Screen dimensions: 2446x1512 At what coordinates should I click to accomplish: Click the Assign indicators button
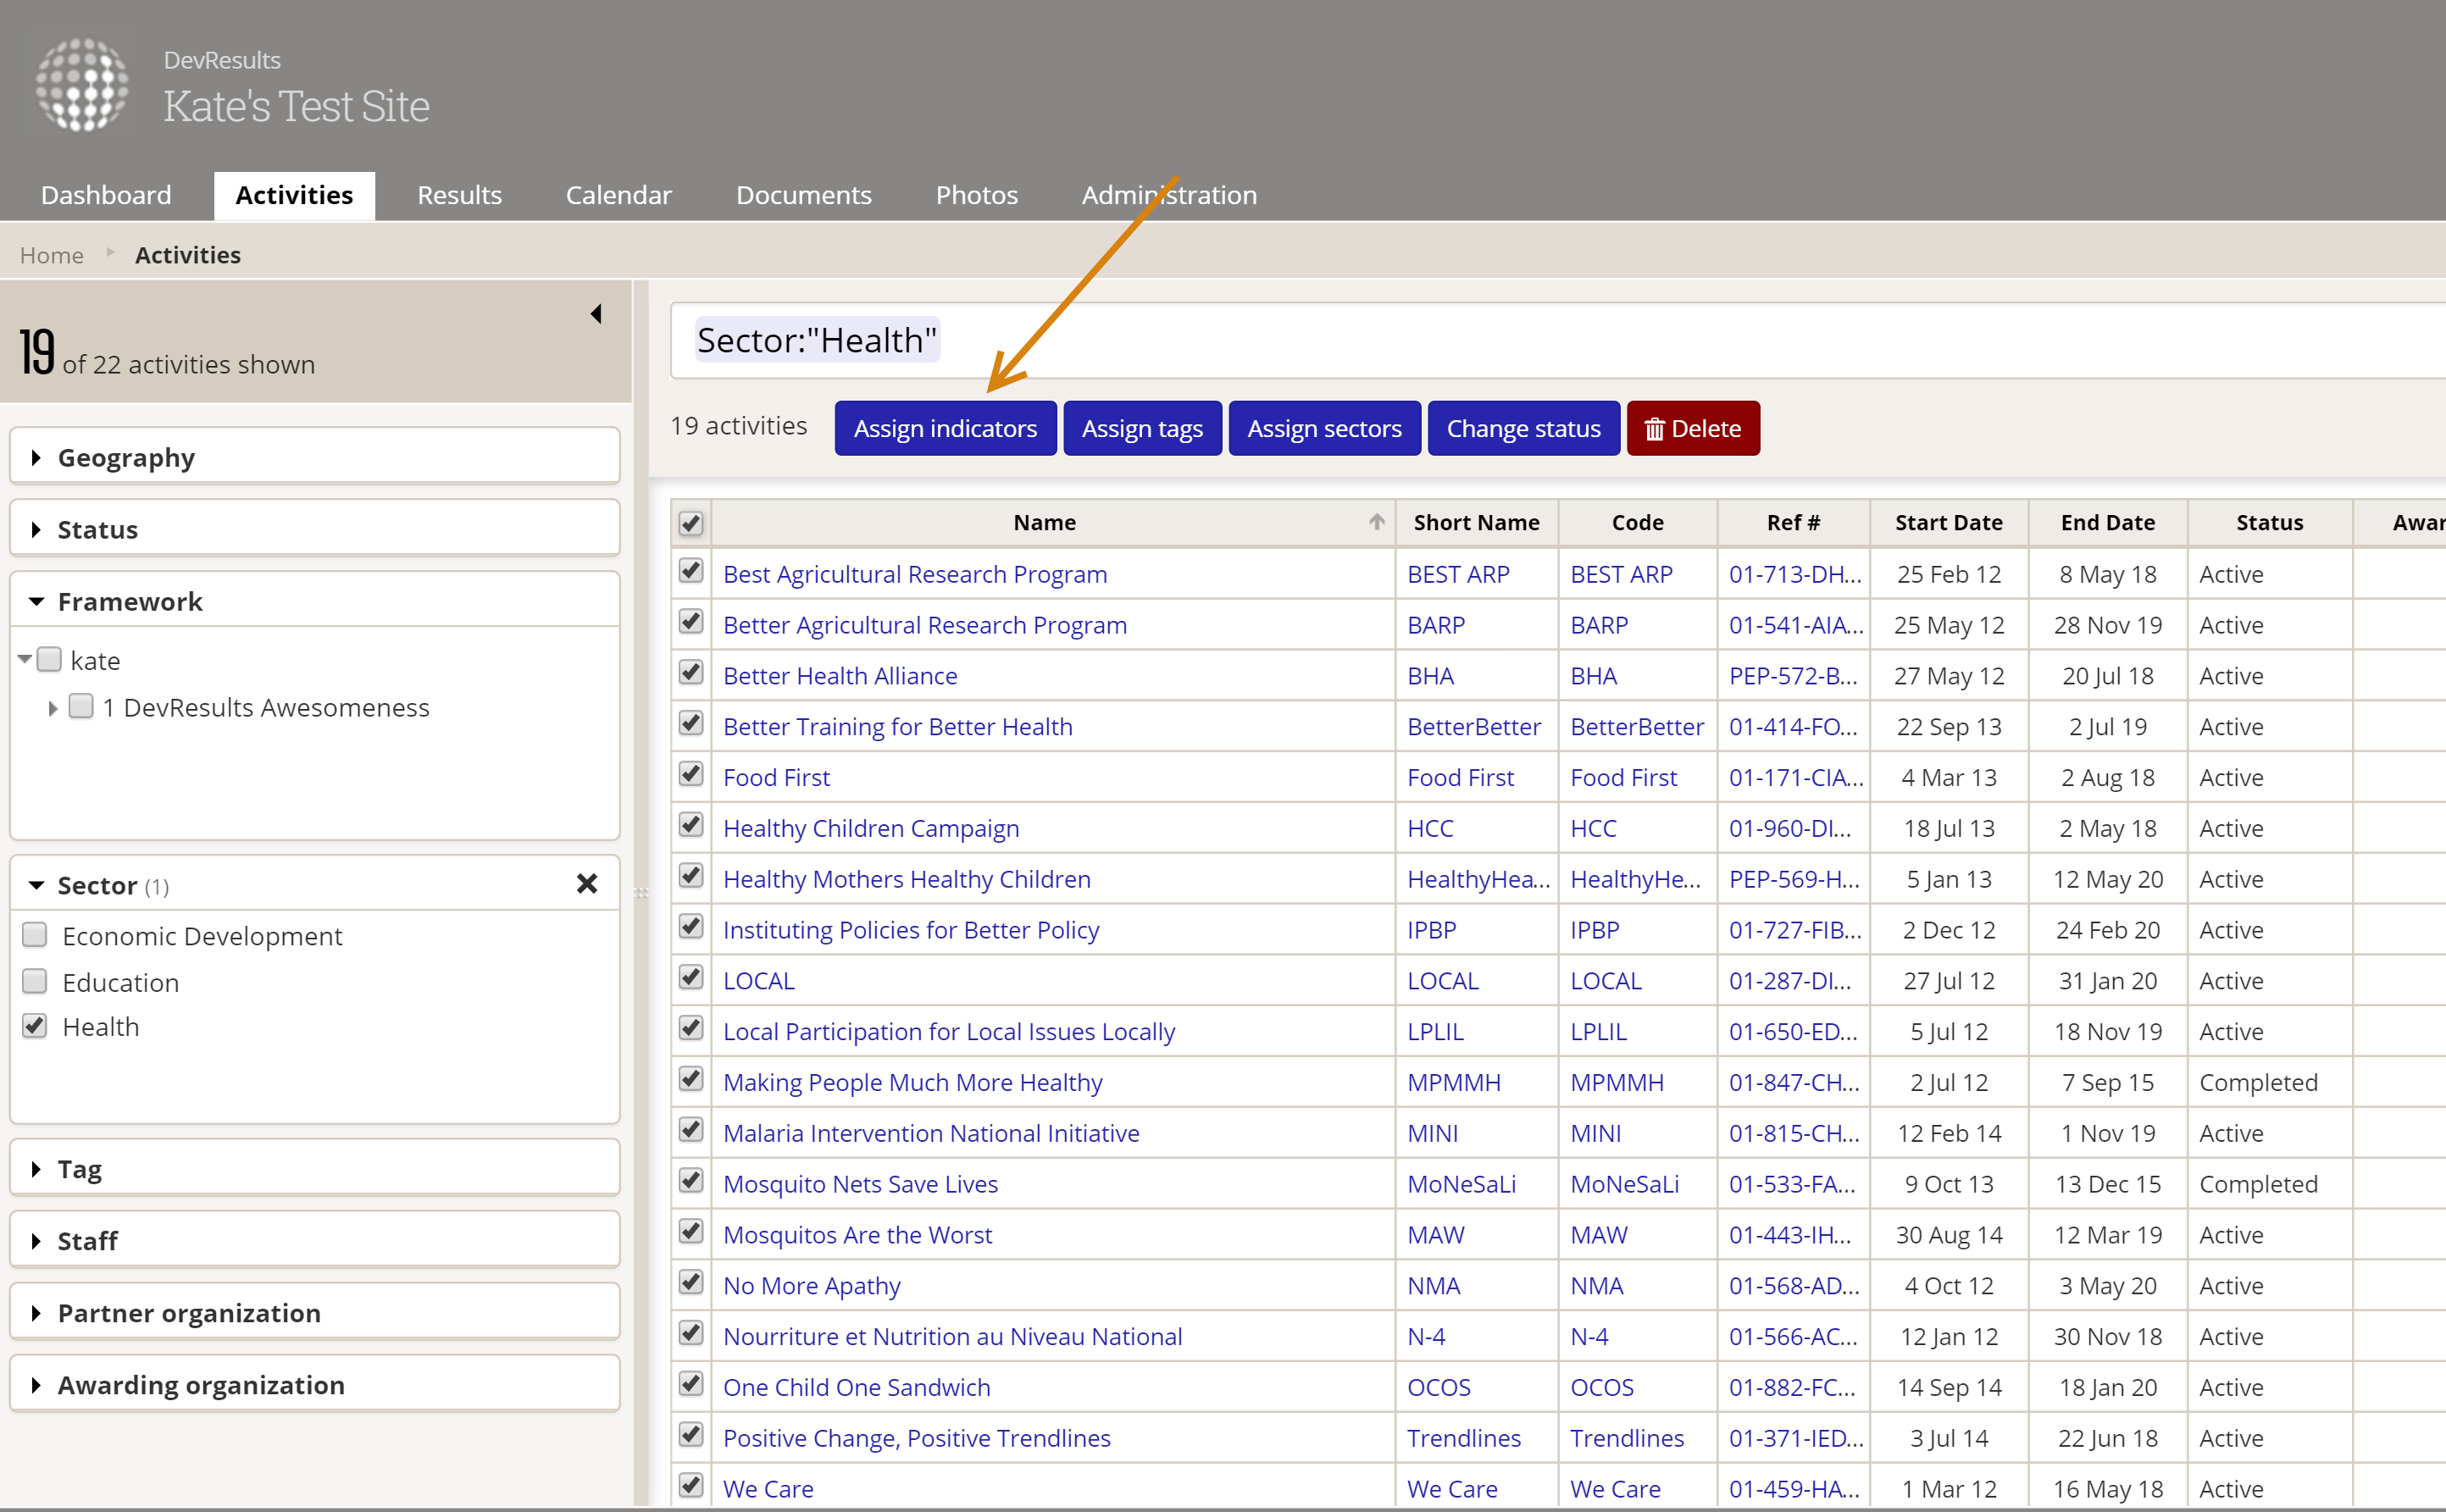[944, 428]
